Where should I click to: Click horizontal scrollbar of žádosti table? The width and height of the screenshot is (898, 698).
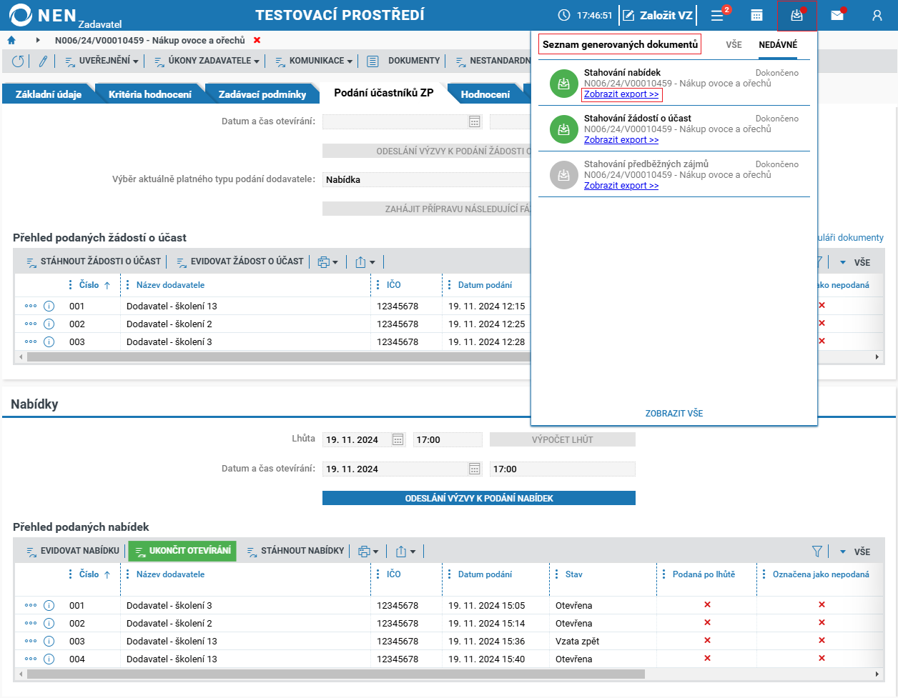coord(279,357)
